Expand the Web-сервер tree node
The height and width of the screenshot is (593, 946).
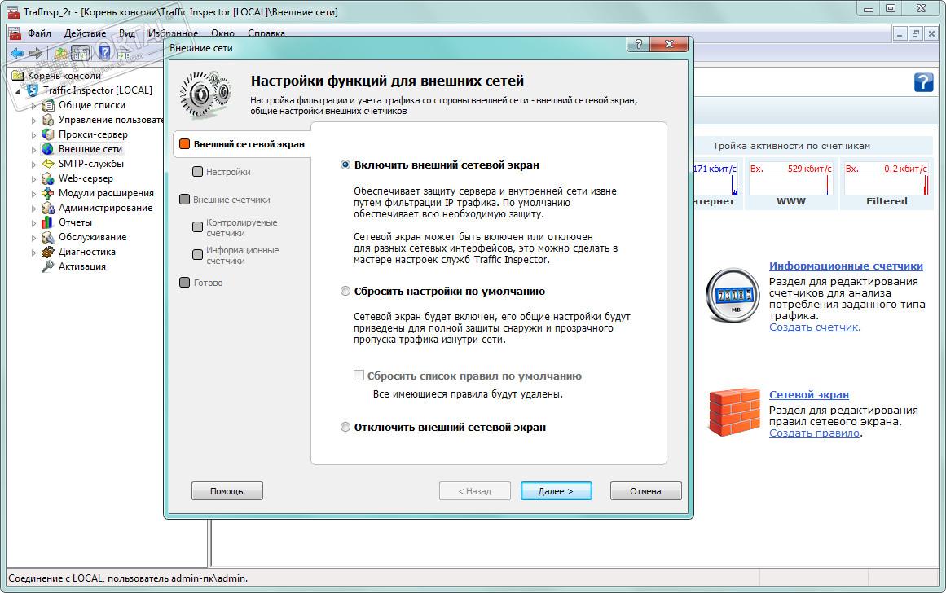coord(33,178)
